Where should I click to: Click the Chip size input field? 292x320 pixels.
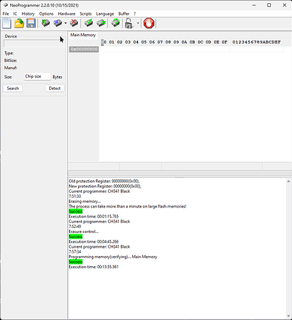point(37,76)
